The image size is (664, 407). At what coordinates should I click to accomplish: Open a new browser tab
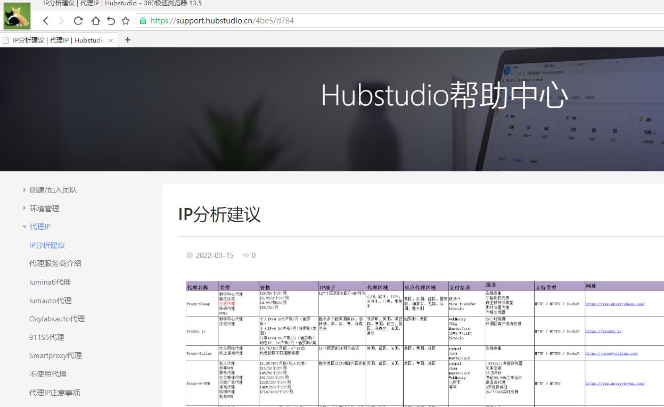pos(127,40)
